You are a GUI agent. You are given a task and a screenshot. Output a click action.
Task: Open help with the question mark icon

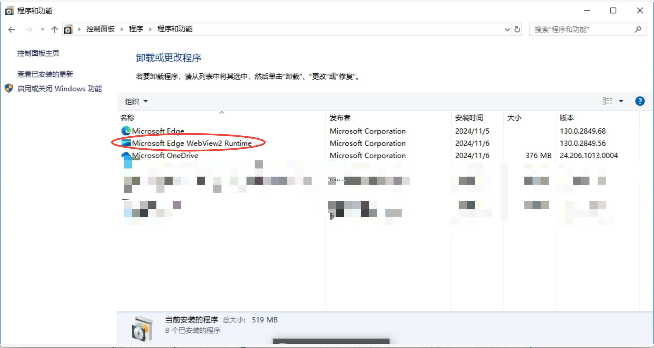[640, 101]
